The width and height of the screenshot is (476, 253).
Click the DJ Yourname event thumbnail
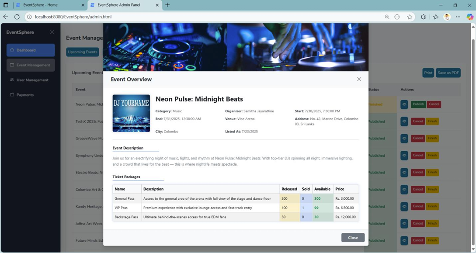[131, 113]
